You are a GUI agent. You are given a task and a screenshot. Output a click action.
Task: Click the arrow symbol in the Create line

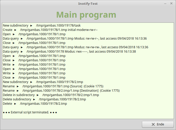point(16,30)
